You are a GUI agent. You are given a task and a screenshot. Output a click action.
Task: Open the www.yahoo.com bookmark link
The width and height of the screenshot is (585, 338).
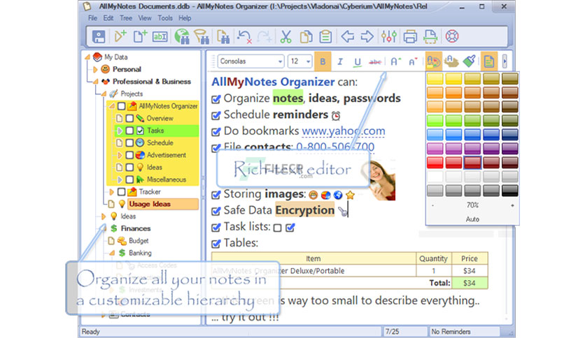click(344, 131)
